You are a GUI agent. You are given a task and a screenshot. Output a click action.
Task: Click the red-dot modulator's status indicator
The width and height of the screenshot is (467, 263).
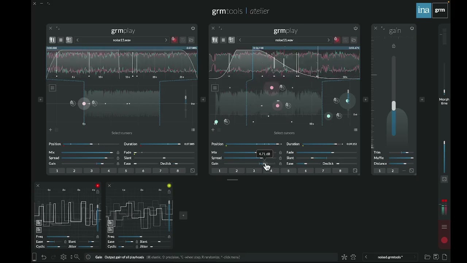(97, 186)
